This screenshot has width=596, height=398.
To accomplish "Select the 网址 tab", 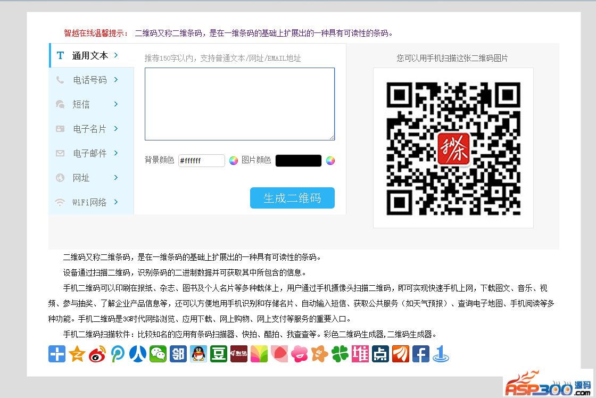I will coord(92,178).
